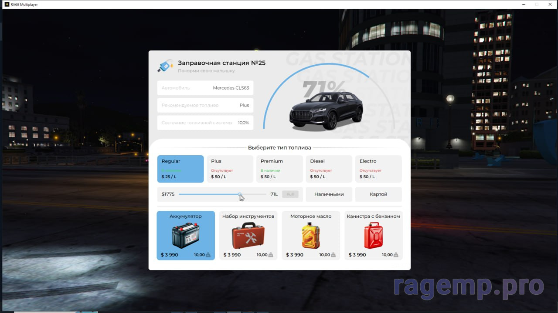Close the RAGE Multiplayer window
This screenshot has height=313, width=558.
(x=550, y=4)
